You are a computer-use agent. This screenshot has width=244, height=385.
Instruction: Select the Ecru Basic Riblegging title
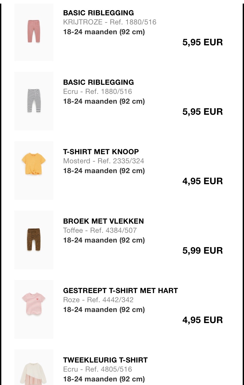coord(99,82)
